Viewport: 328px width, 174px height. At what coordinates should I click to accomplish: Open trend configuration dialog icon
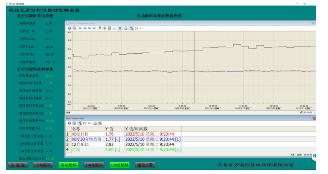(x=74, y=28)
